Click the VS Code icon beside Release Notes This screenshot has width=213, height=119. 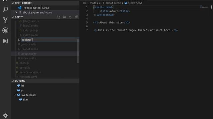(x=20, y=8)
